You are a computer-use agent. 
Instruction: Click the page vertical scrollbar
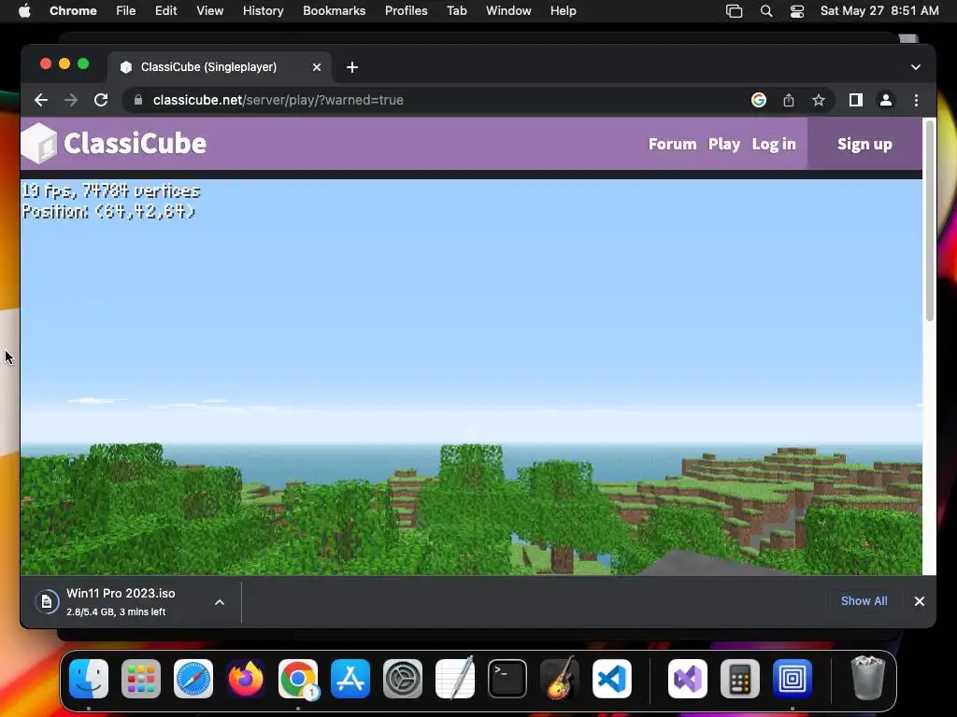pyautogui.click(x=930, y=220)
